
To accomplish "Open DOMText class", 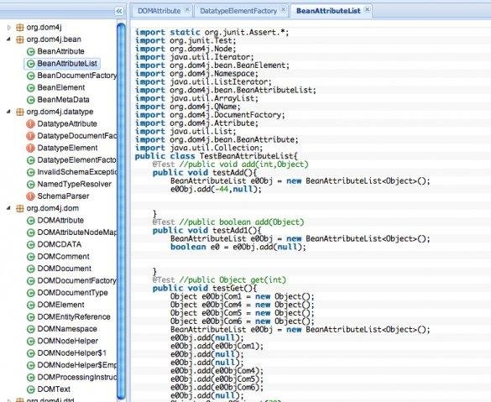I will (x=54, y=389).
